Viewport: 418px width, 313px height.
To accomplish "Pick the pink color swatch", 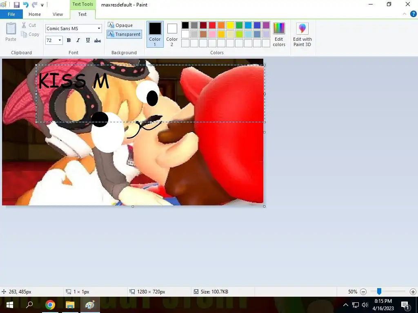I will coord(212,34).
